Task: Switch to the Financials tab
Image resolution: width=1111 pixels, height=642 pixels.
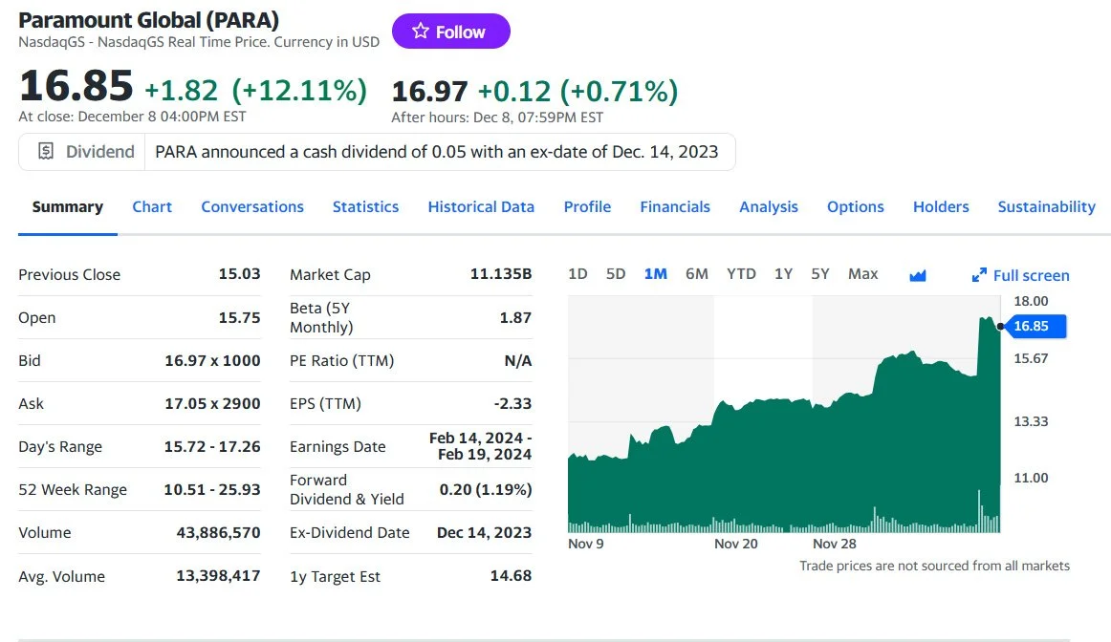Action: pos(675,206)
